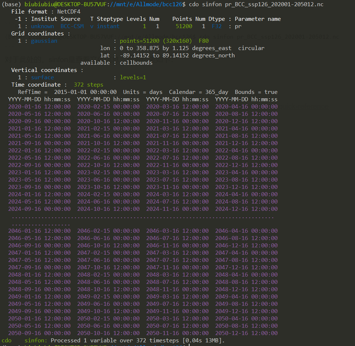Screen dimensions: 355x346
Task: Click the 'Parameter name' column header
Action: pyautogui.click(x=257, y=19)
